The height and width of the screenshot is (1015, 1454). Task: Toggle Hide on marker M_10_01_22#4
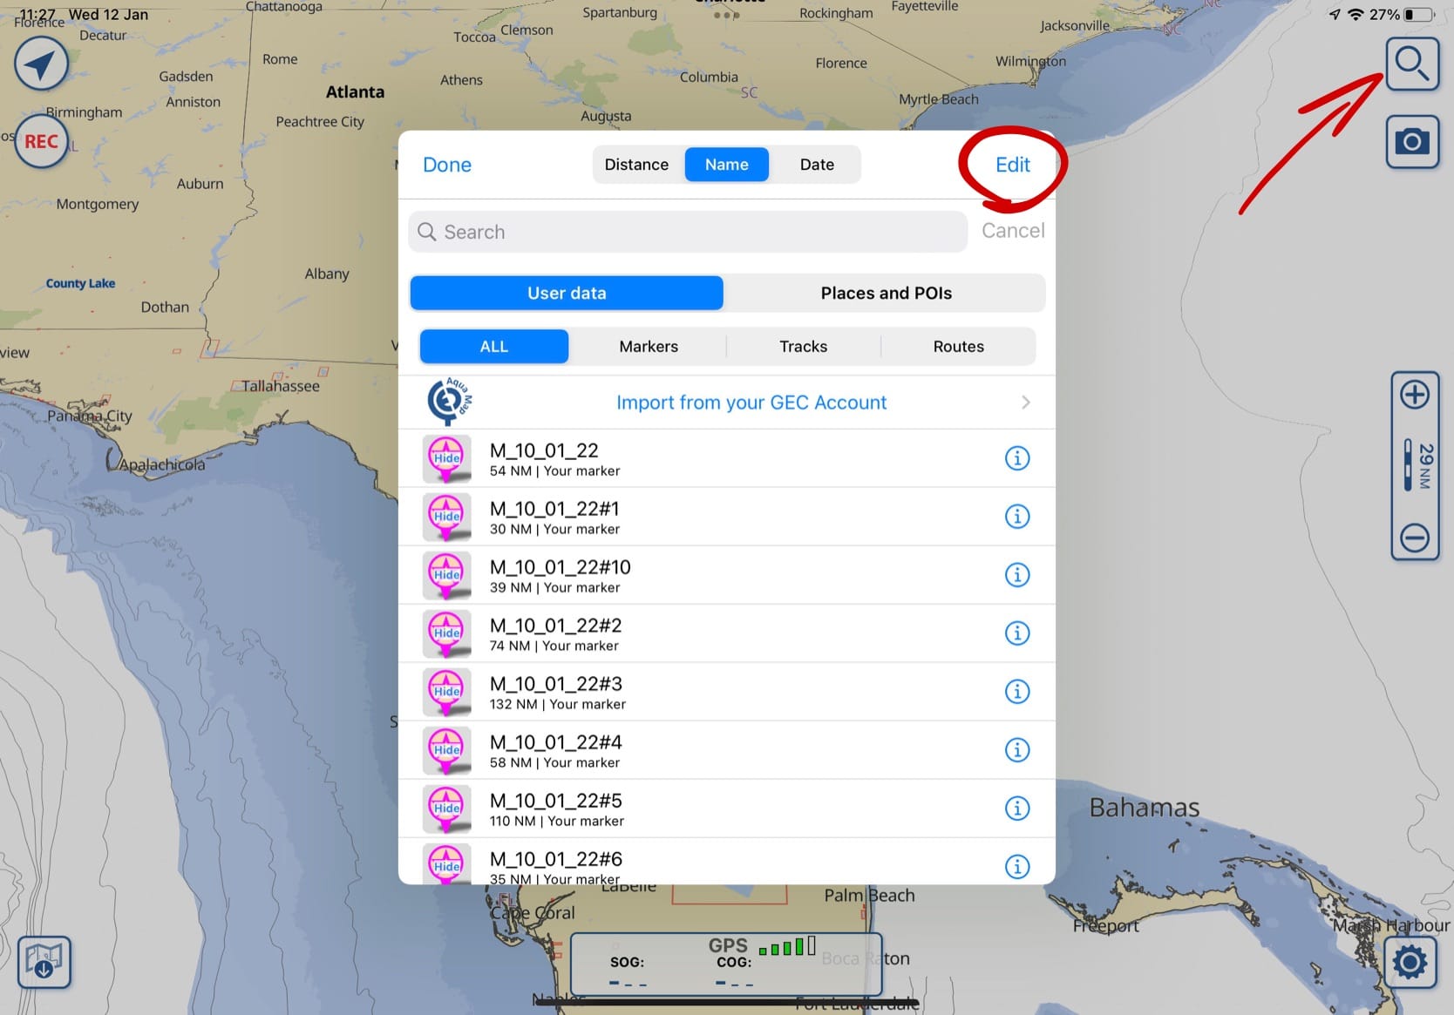pyautogui.click(x=447, y=750)
